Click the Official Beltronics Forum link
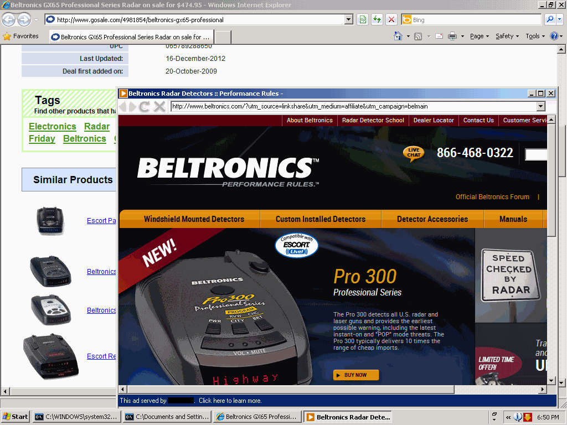The height and width of the screenshot is (425, 567). (492, 197)
